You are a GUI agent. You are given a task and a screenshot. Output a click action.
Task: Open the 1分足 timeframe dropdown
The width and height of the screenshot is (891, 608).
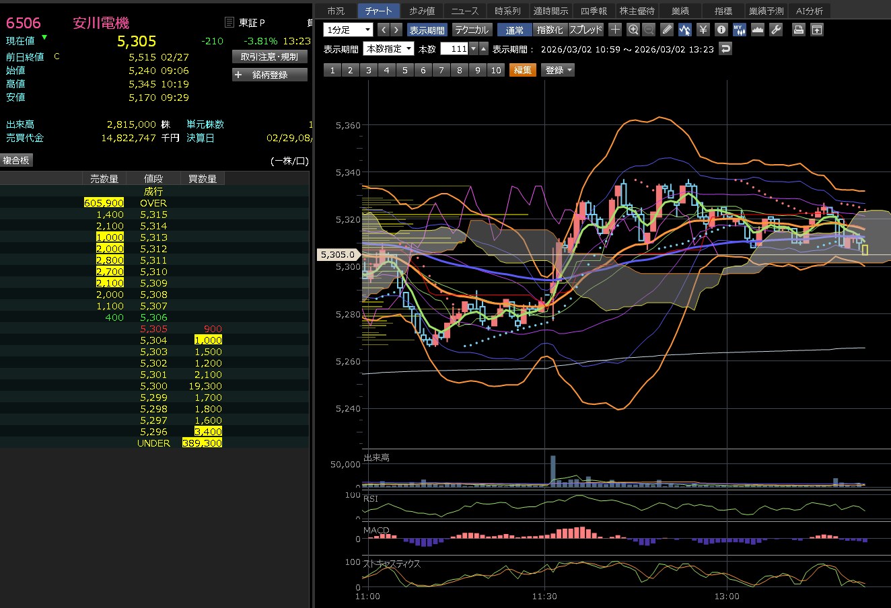click(x=348, y=30)
